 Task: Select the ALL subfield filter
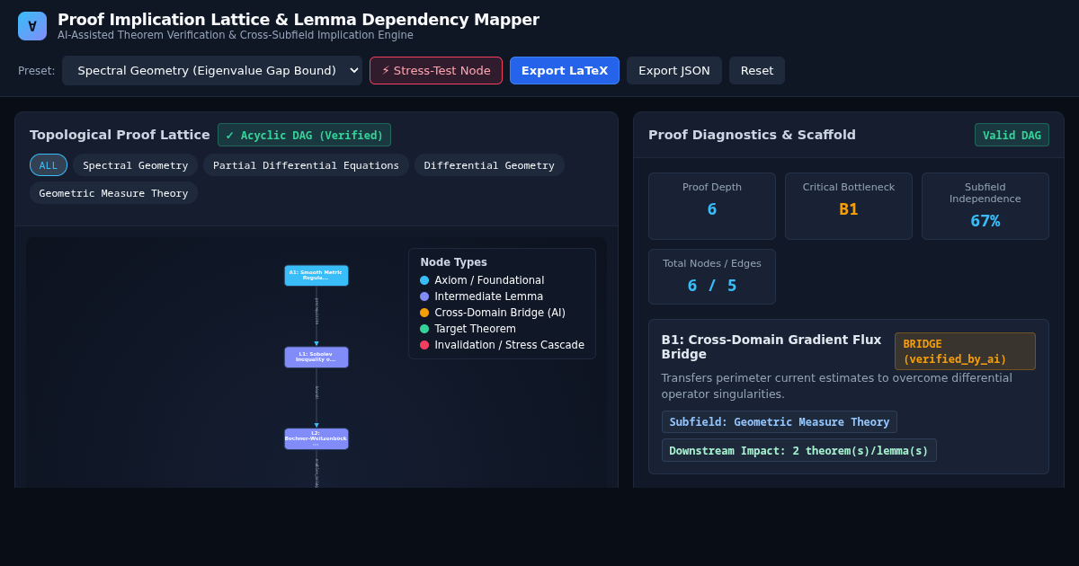[x=49, y=165]
